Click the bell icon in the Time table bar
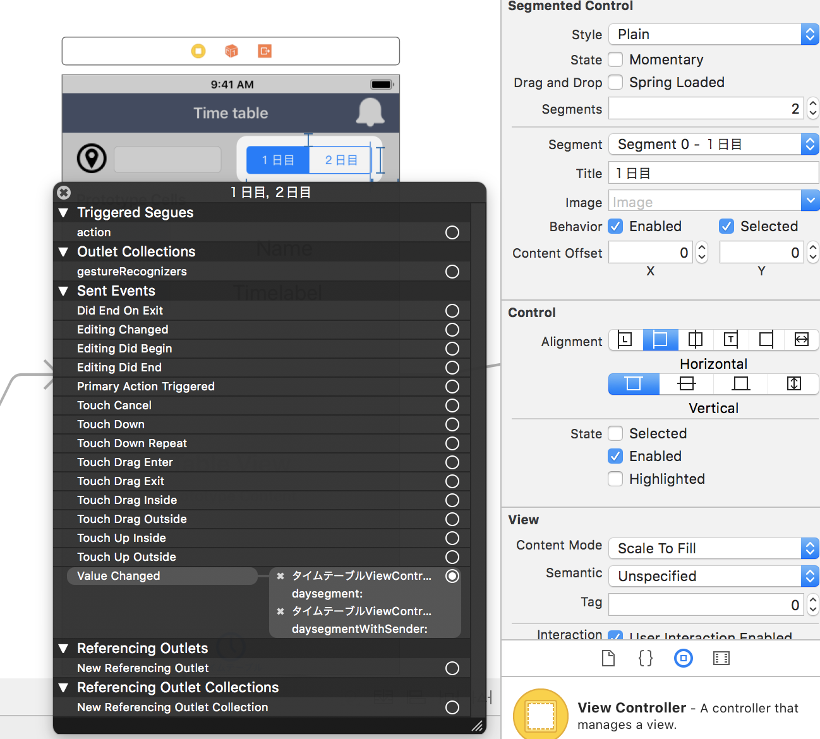820x739 pixels. 371,112
